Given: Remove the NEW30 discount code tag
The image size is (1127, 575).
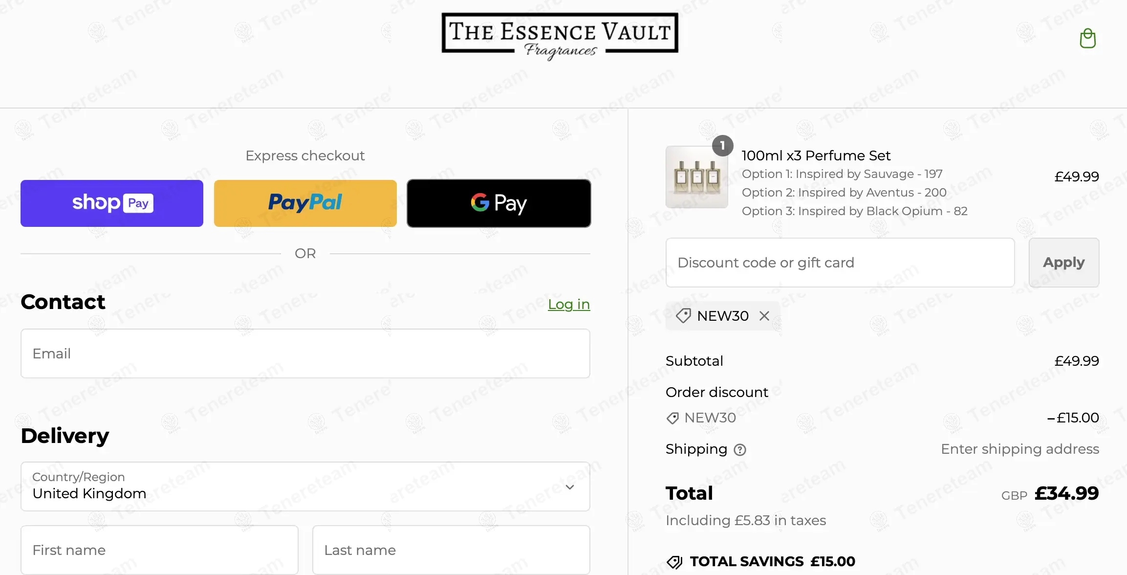Looking at the screenshot, I should 764,316.
